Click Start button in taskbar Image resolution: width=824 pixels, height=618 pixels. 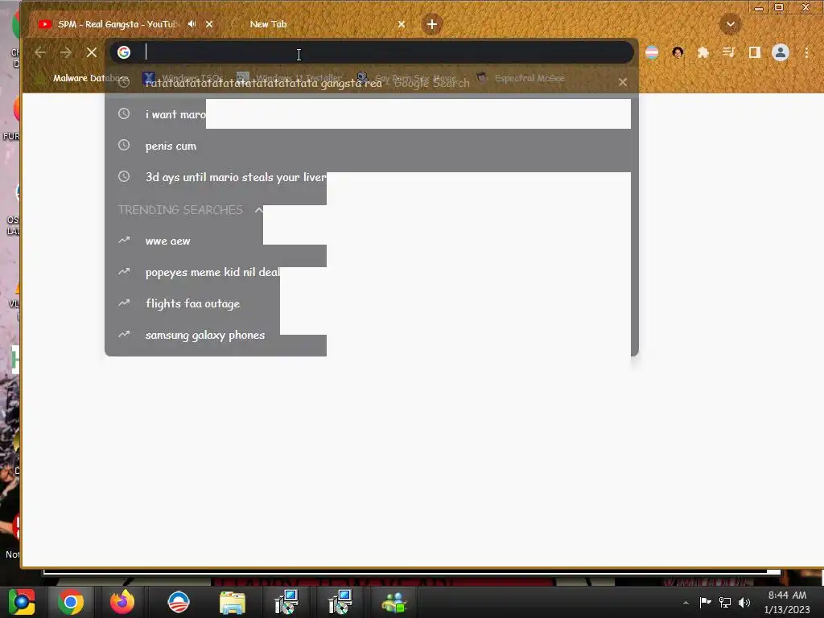(x=21, y=602)
